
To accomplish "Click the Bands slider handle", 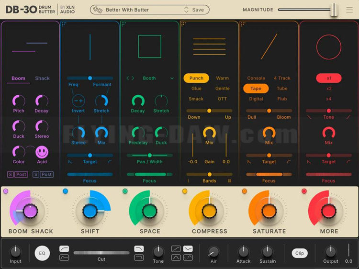I will tap(209, 174).
